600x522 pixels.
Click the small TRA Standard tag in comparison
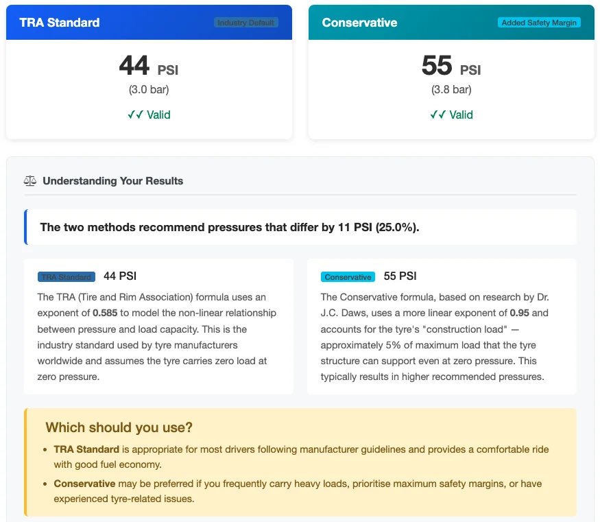(x=67, y=277)
